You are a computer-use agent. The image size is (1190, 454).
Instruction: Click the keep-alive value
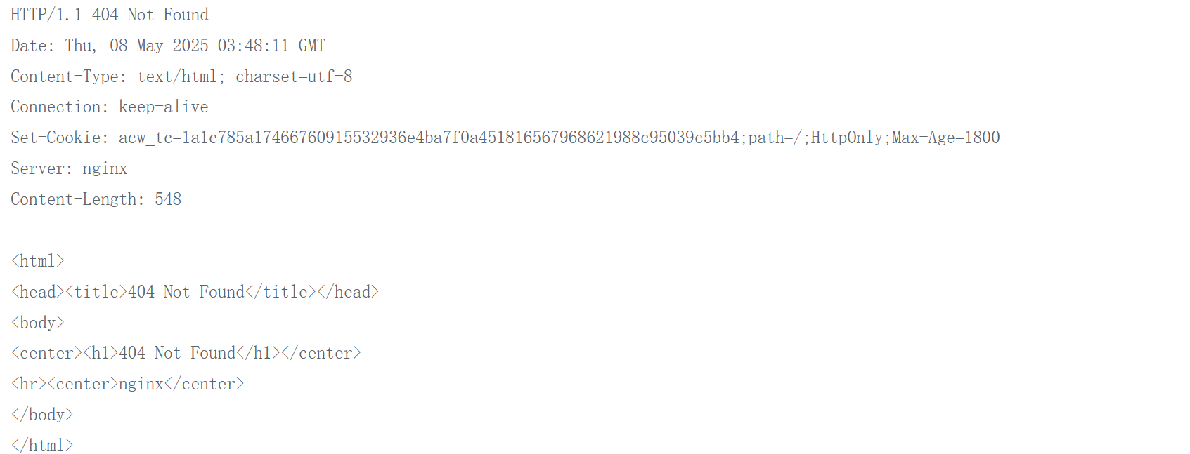(163, 107)
